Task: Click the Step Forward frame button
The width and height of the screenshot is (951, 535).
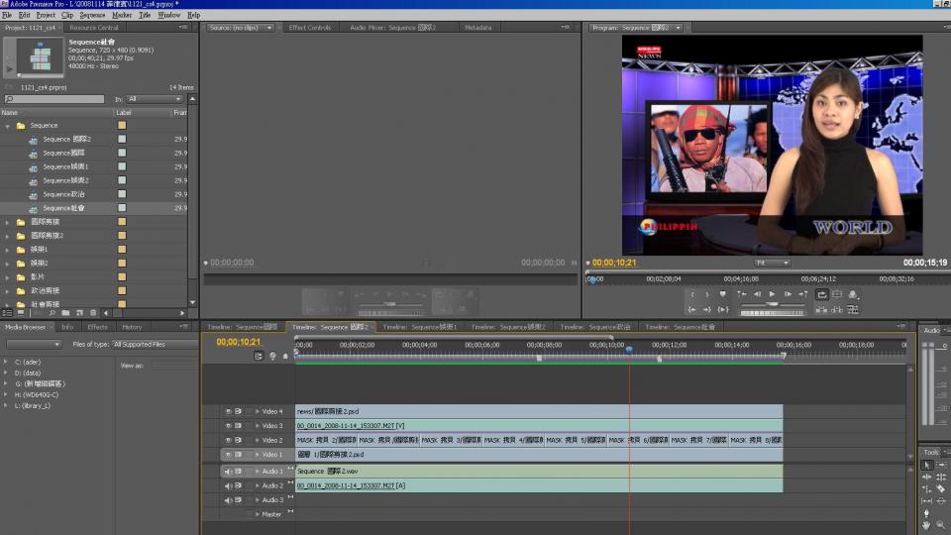Action: click(x=789, y=294)
